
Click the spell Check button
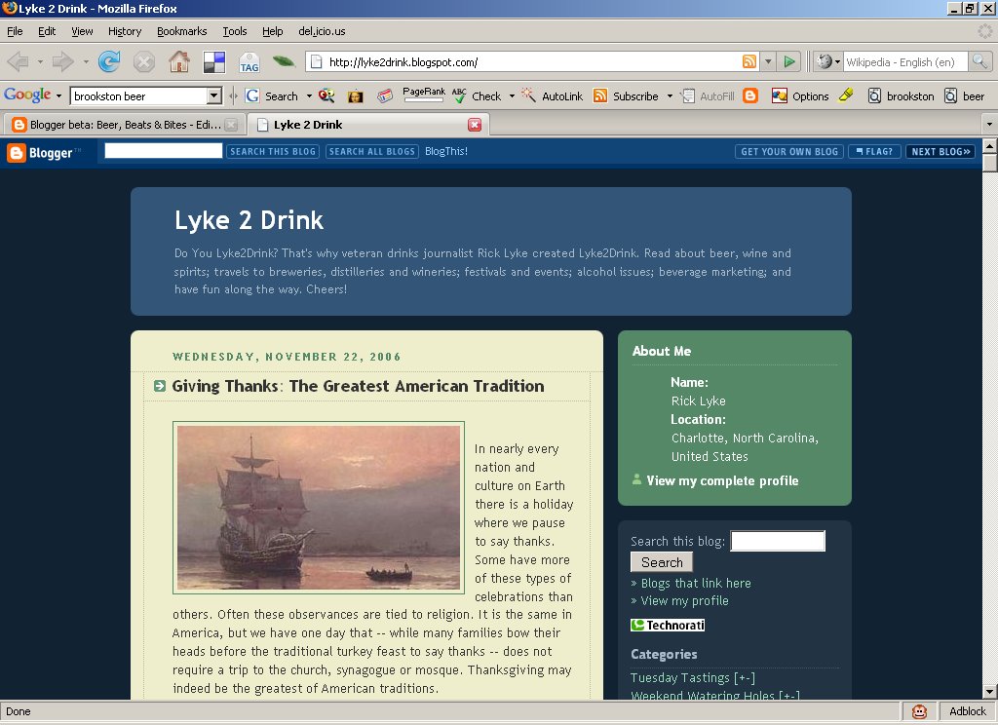click(x=478, y=96)
